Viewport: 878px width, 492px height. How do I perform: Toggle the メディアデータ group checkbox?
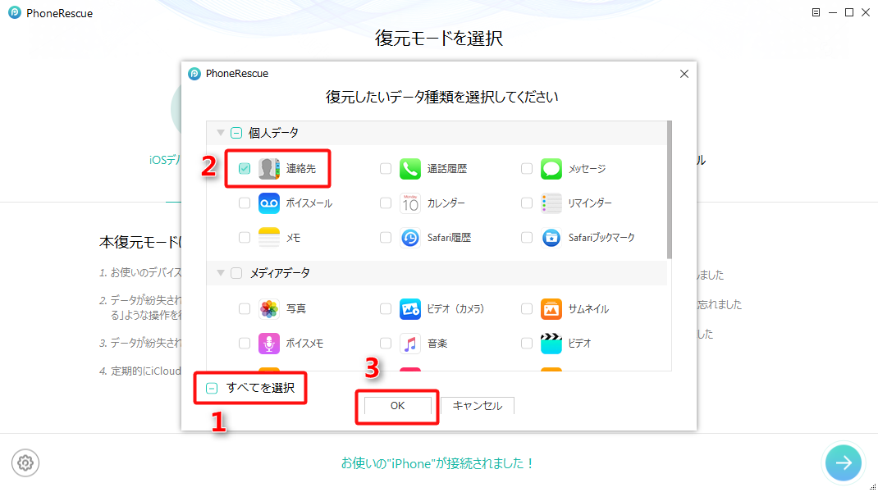236,272
